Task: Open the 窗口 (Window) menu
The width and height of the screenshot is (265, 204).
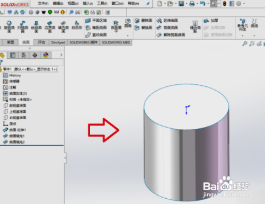Action: coord(118,3)
